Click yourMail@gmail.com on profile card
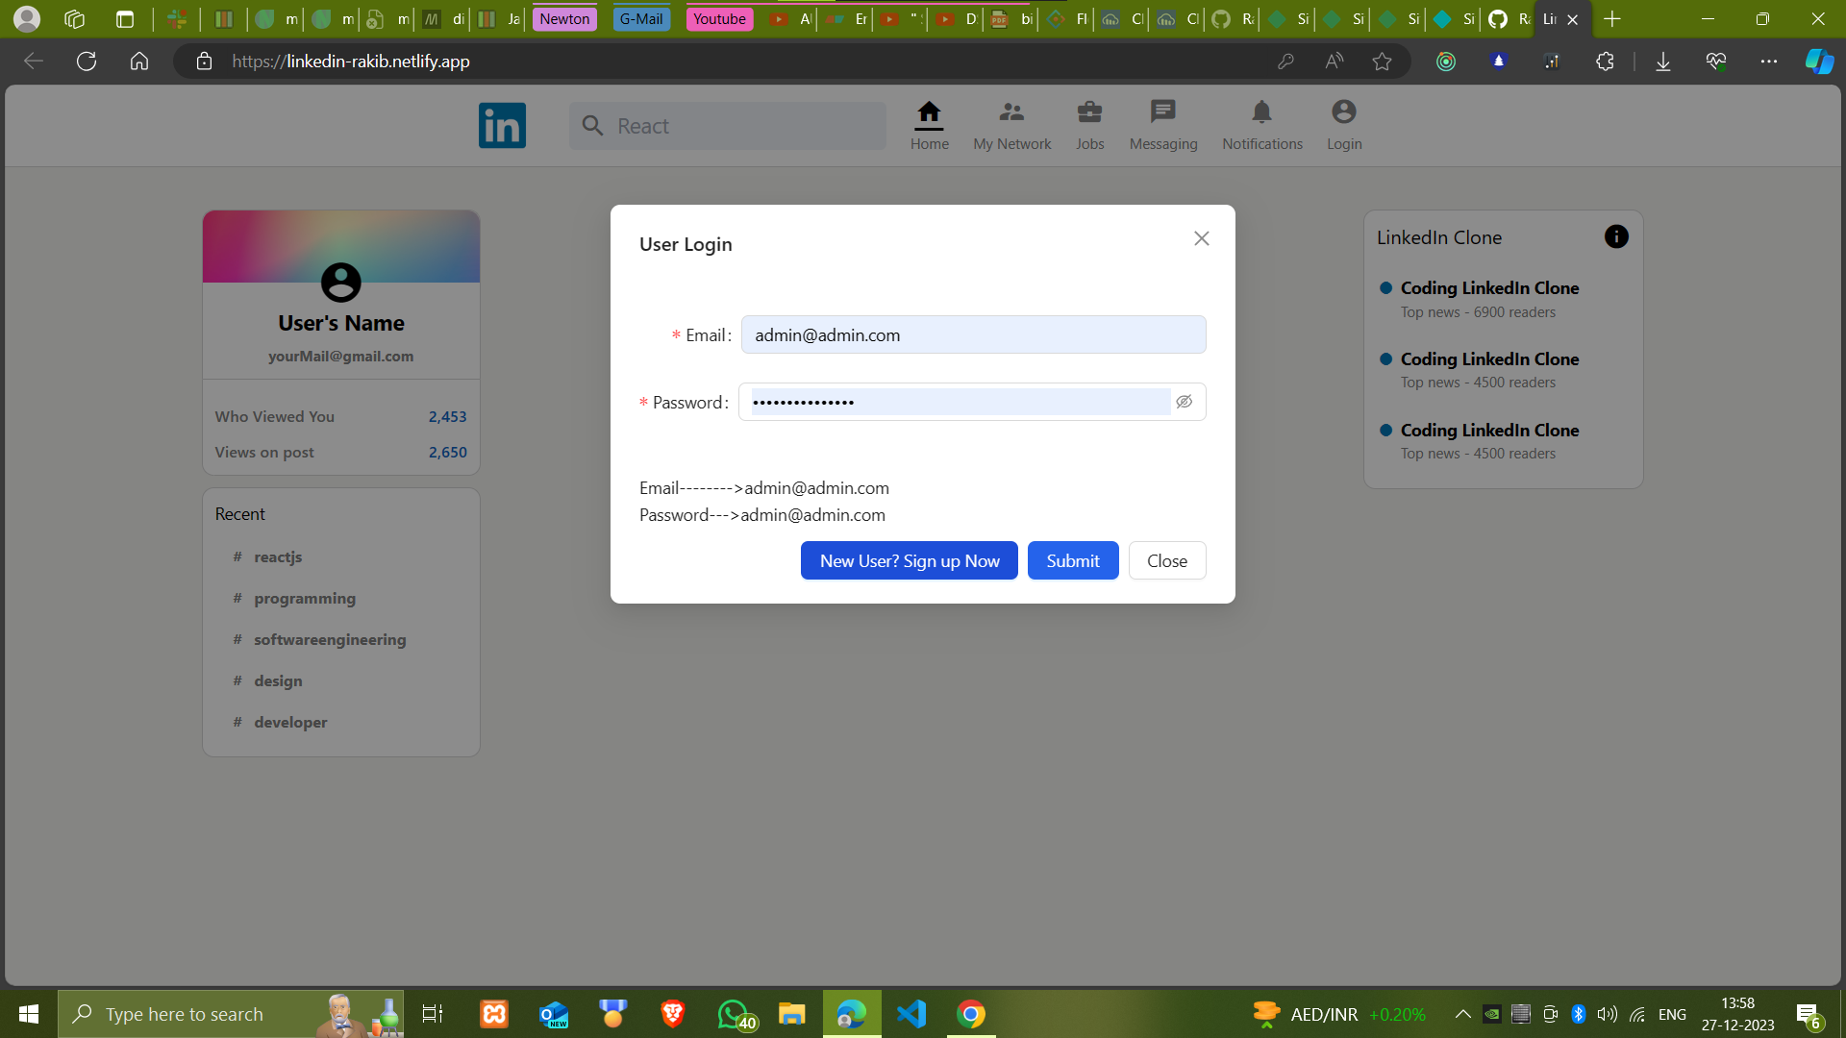1846x1038 pixels. coord(340,356)
